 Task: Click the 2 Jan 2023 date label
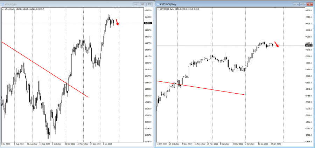coord(250,144)
